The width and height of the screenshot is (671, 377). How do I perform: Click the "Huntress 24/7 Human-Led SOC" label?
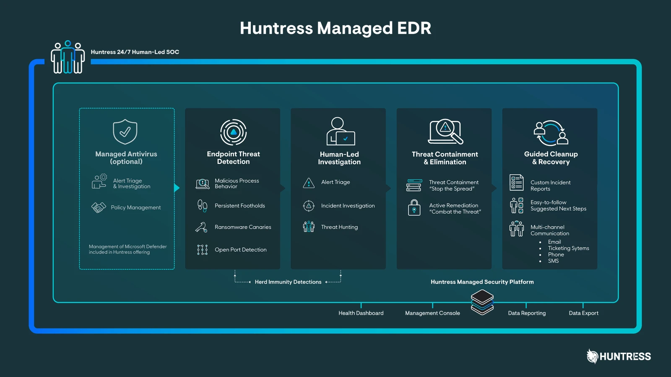tap(135, 52)
